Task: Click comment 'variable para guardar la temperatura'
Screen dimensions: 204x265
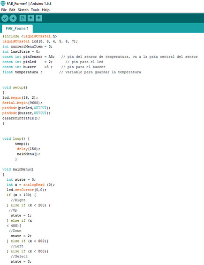Action: coord(100,72)
